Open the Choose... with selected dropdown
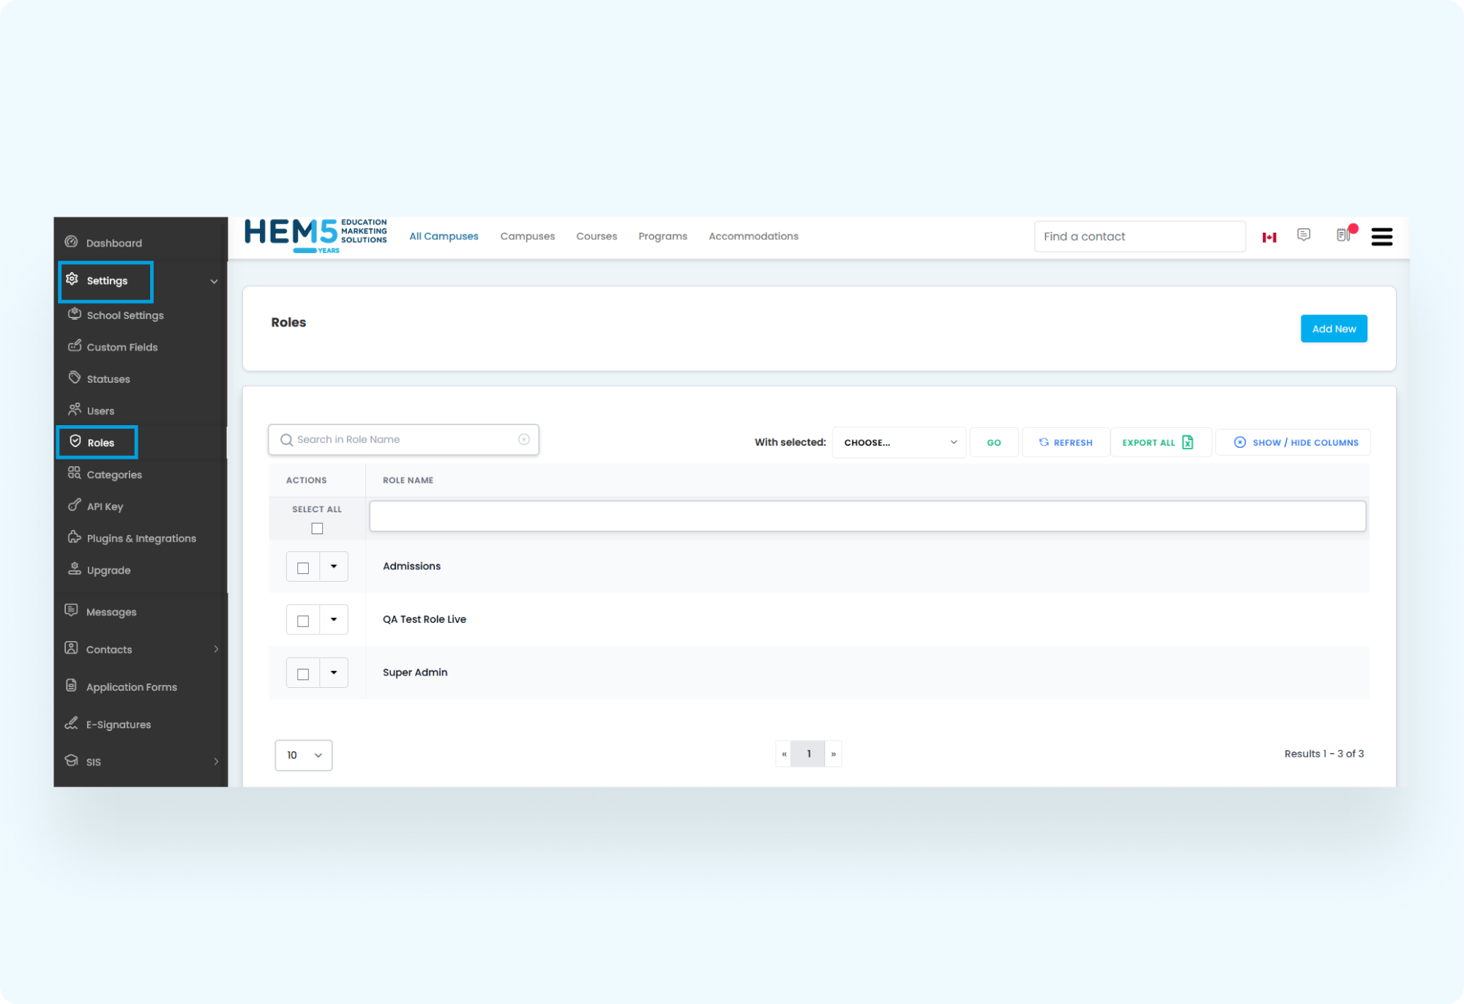The image size is (1464, 1004). point(899,442)
